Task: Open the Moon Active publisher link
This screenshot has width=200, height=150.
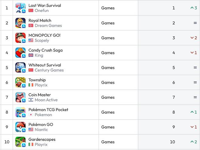Action: (x=46, y=100)
